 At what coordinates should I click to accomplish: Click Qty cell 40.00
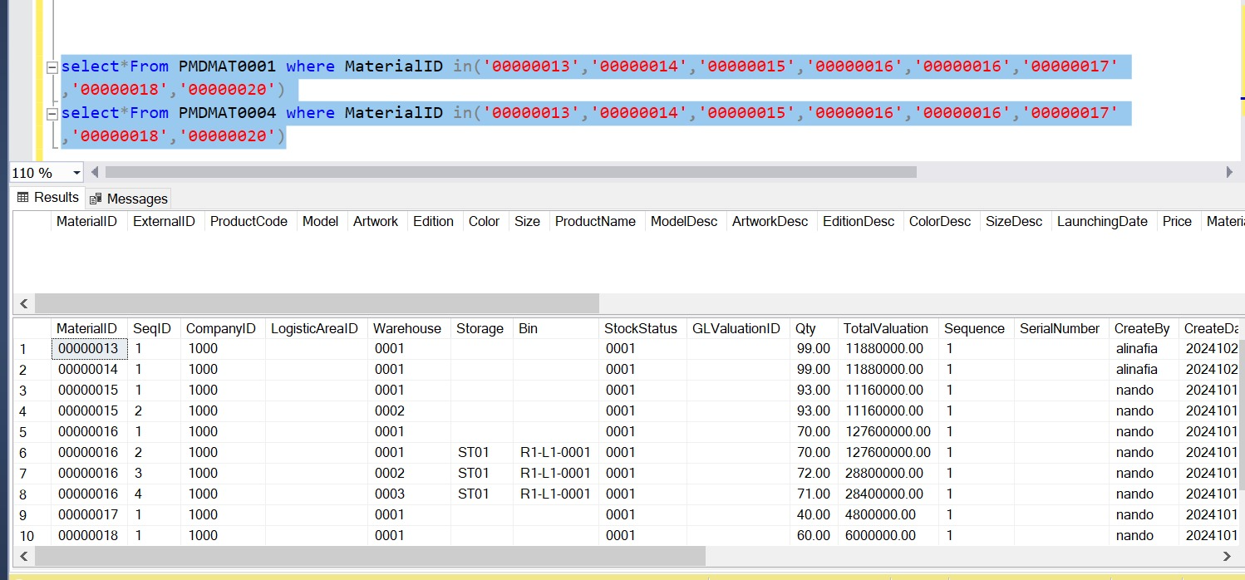pyautogui.click(x=813, y=515)
